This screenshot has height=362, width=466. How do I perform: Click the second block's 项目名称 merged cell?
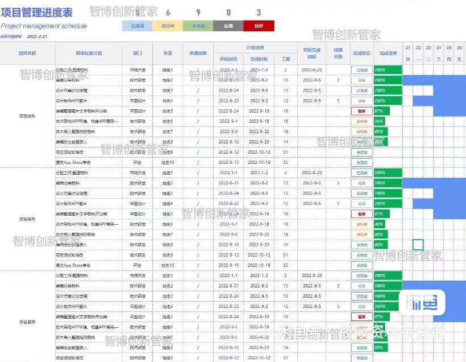point(27,219)
